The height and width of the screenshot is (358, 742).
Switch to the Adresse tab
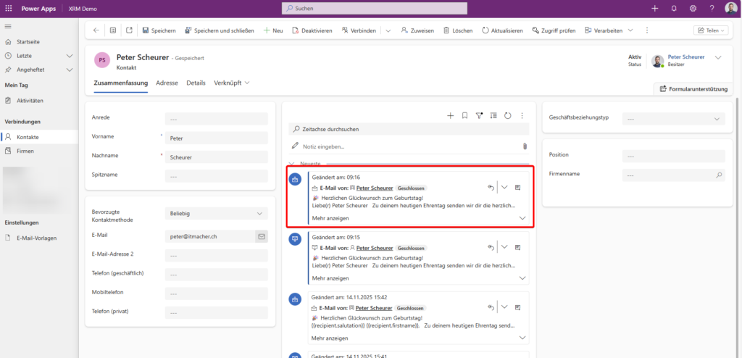pyautogui.click(x=167, y=83)
